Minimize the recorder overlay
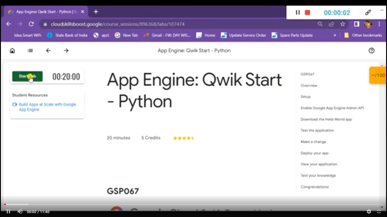Screen dimensions: 387x217 382,11
